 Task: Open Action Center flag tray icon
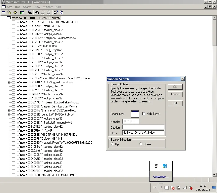(x=173, y=188)
